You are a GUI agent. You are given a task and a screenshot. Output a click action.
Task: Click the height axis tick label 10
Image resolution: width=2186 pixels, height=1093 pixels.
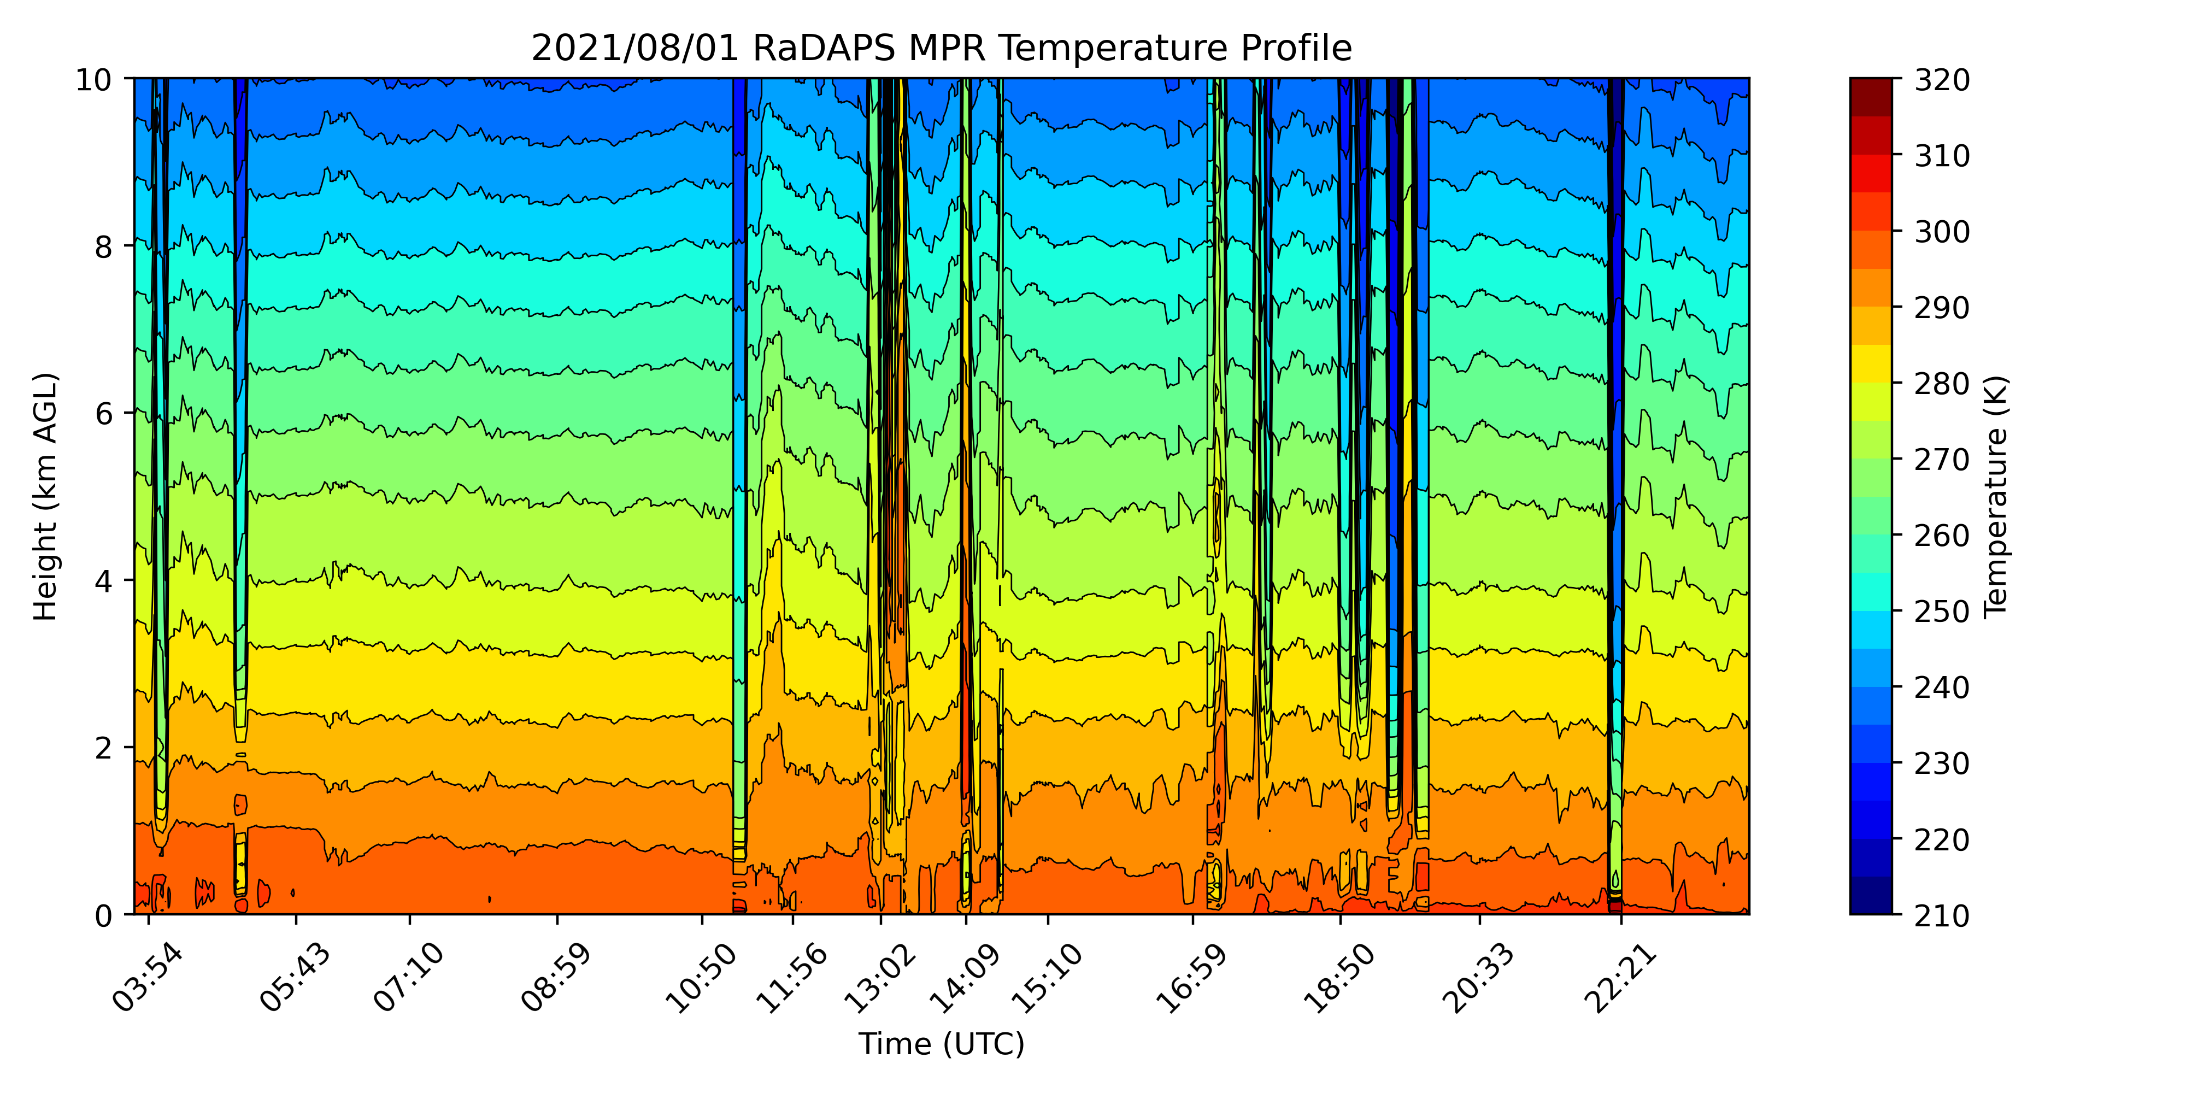pos(93,80)
